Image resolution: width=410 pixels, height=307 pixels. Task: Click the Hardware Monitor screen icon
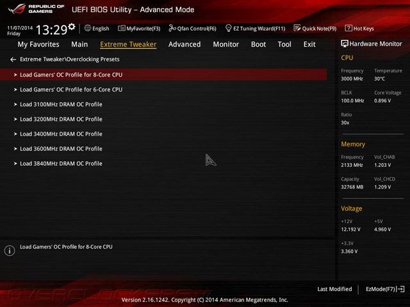(345, 44)
